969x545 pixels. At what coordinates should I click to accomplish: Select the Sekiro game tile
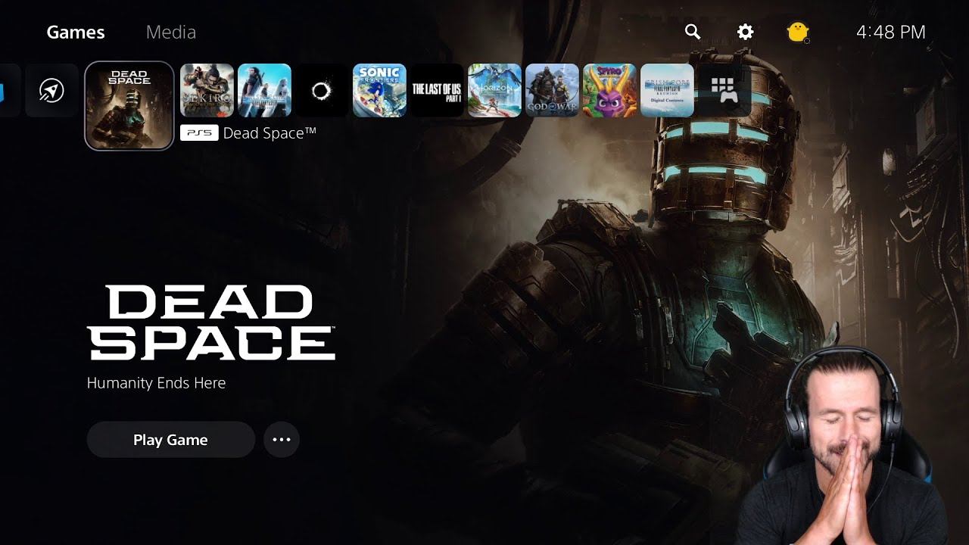point(207,91)
